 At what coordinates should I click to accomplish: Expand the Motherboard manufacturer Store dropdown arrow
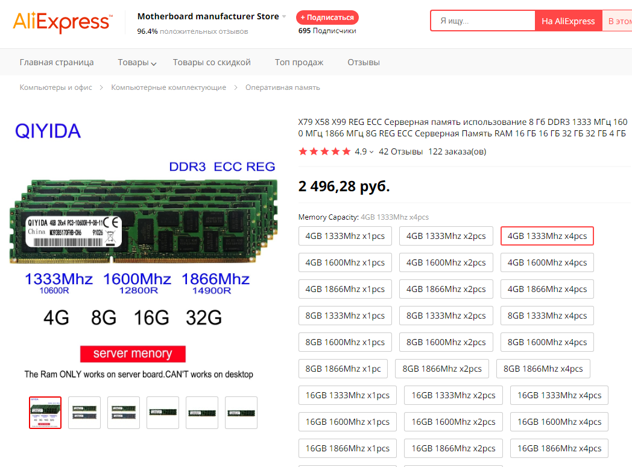coord(284,16)
